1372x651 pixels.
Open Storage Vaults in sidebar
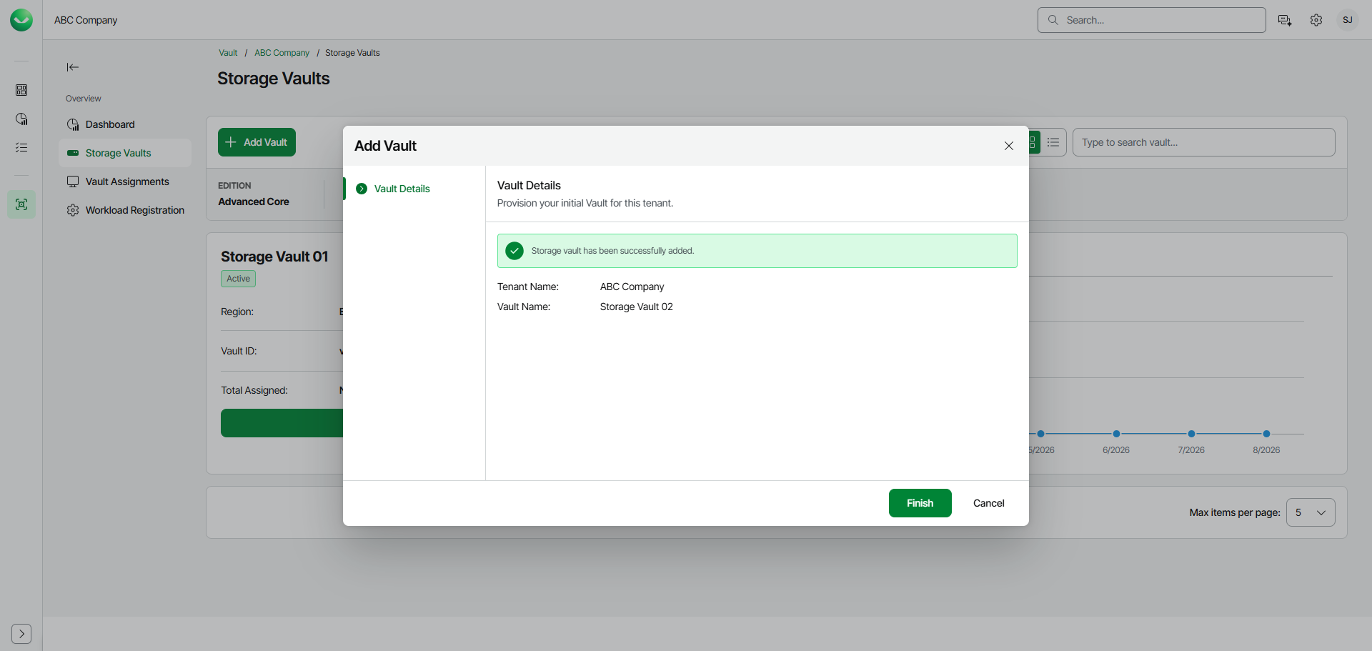point(125,153)
